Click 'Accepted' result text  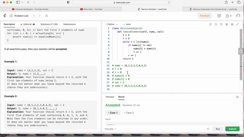(x=113, y=105)
